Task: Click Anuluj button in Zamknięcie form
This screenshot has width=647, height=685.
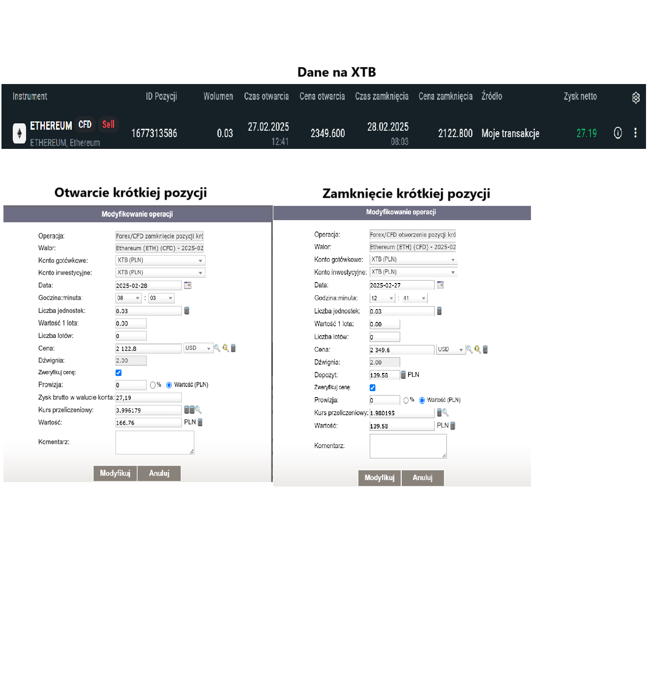Action: [x=423, y=478]
